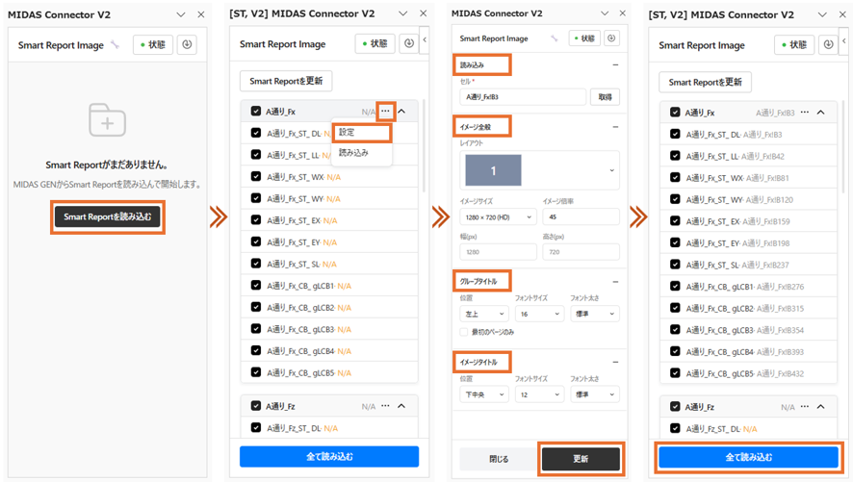
Task: Collapse the イメージ全般 section
Action: (x=615, y=127)
